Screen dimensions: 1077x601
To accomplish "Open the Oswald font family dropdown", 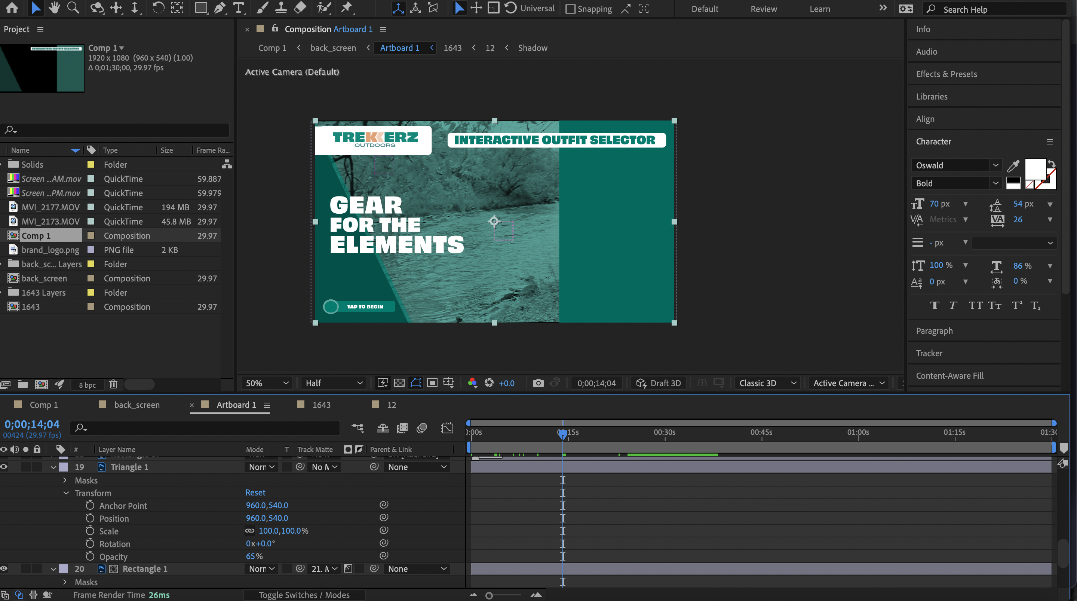I will (995, 165).
